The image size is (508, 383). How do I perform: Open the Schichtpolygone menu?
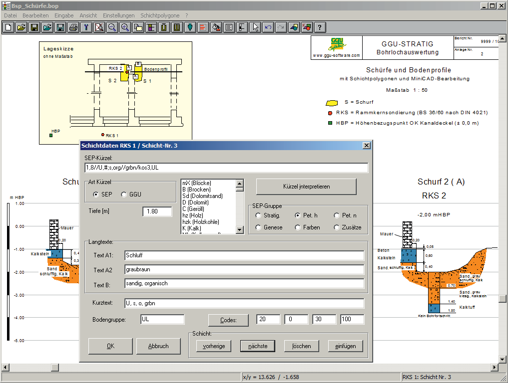pos(160,15)
